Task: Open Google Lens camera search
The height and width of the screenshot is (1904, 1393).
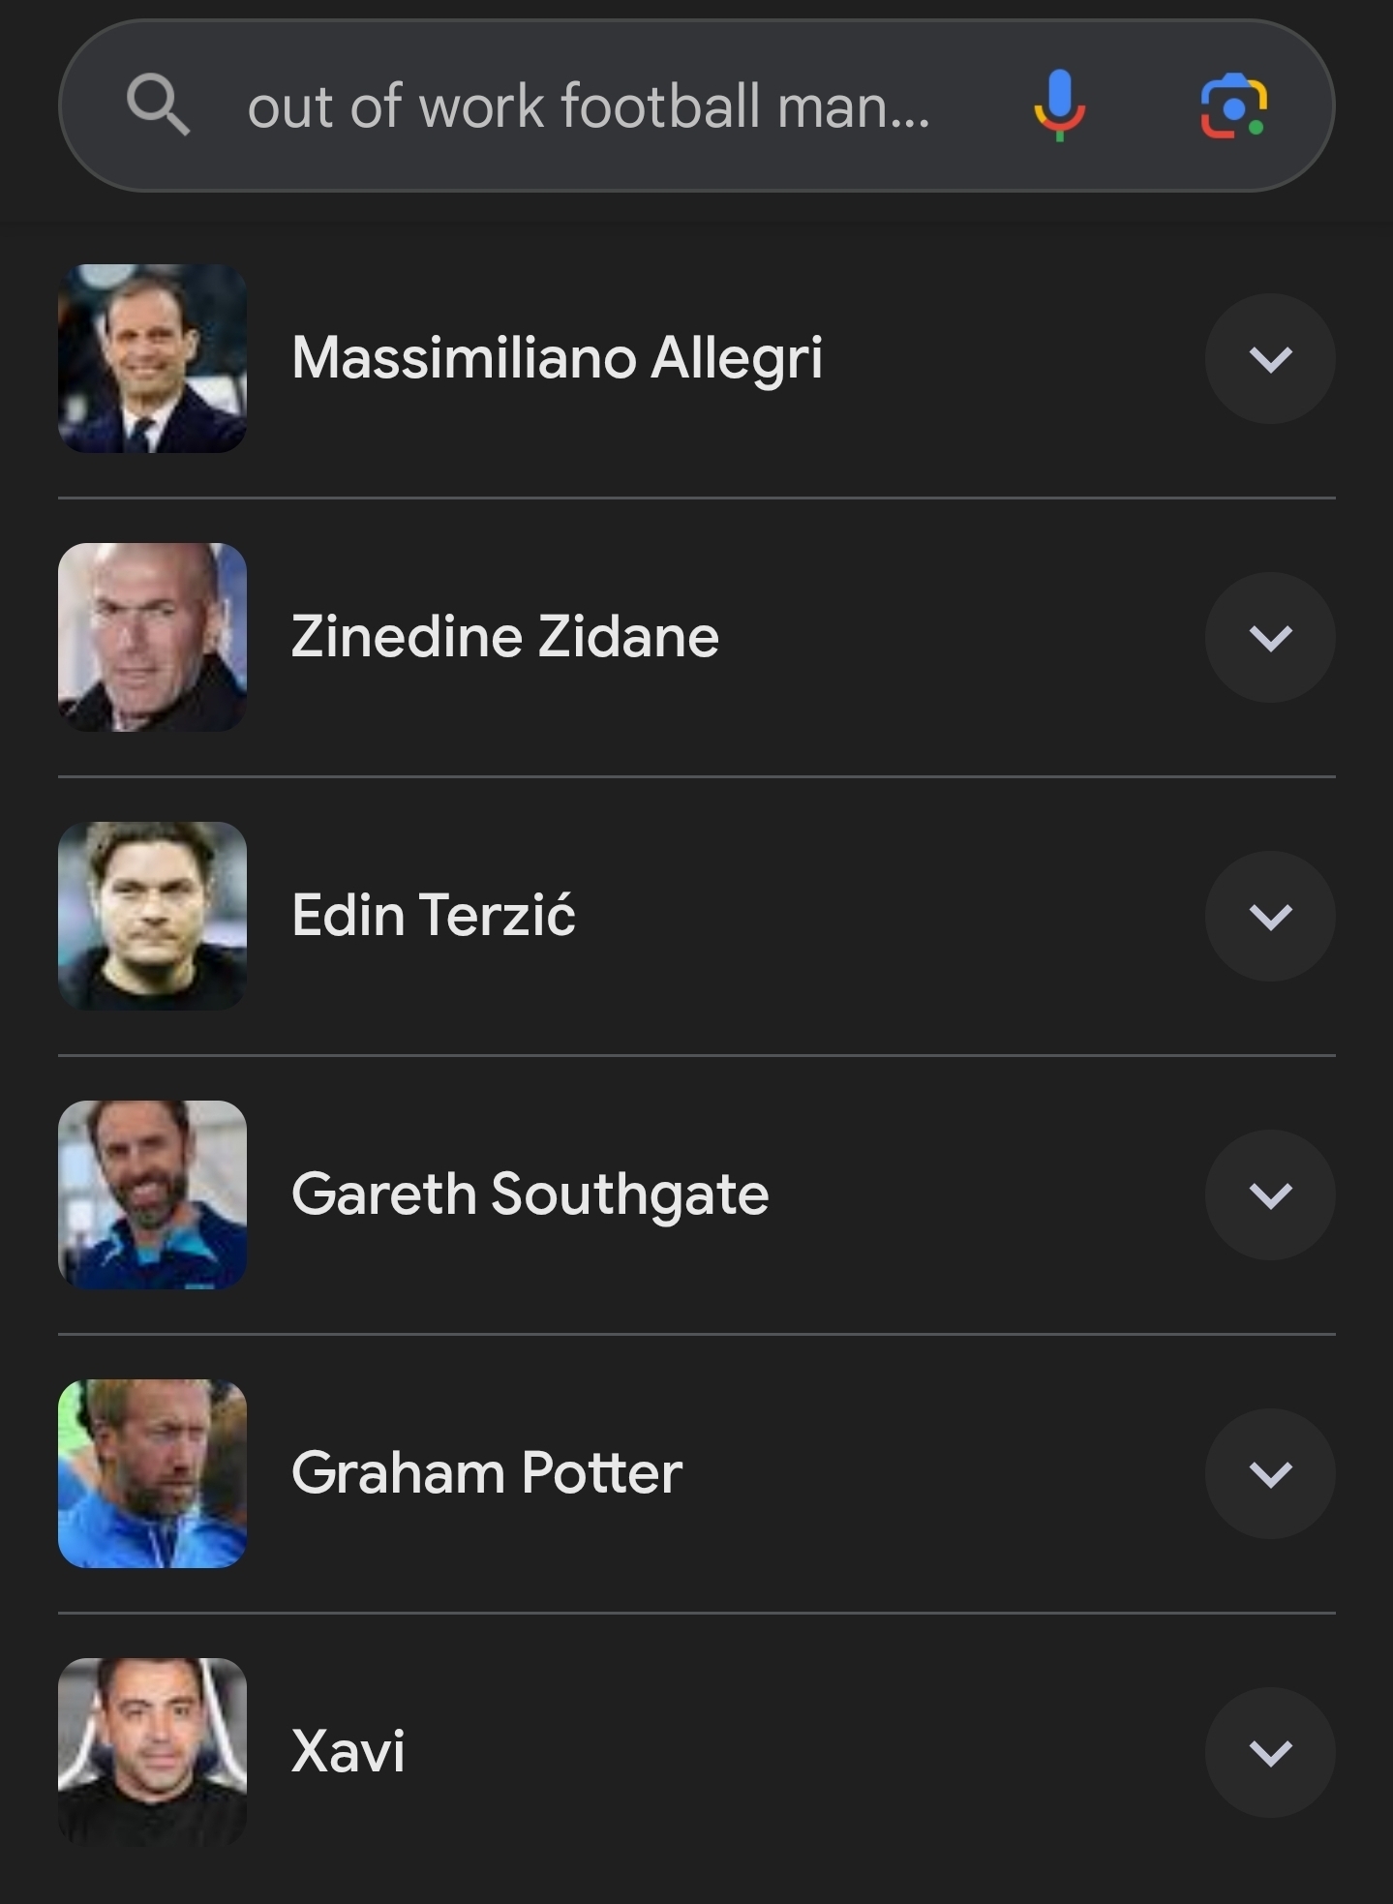Action: (1233, 106)
